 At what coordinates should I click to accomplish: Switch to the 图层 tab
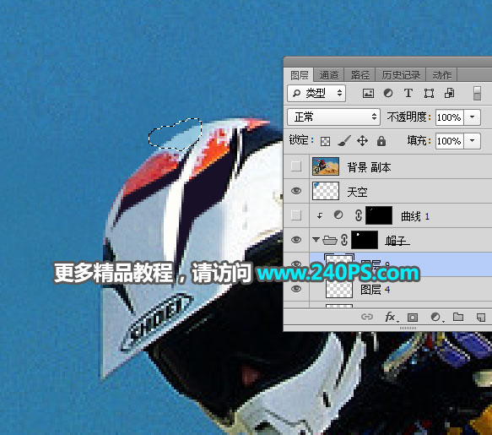pyautogui.click(x=299, y=75)
